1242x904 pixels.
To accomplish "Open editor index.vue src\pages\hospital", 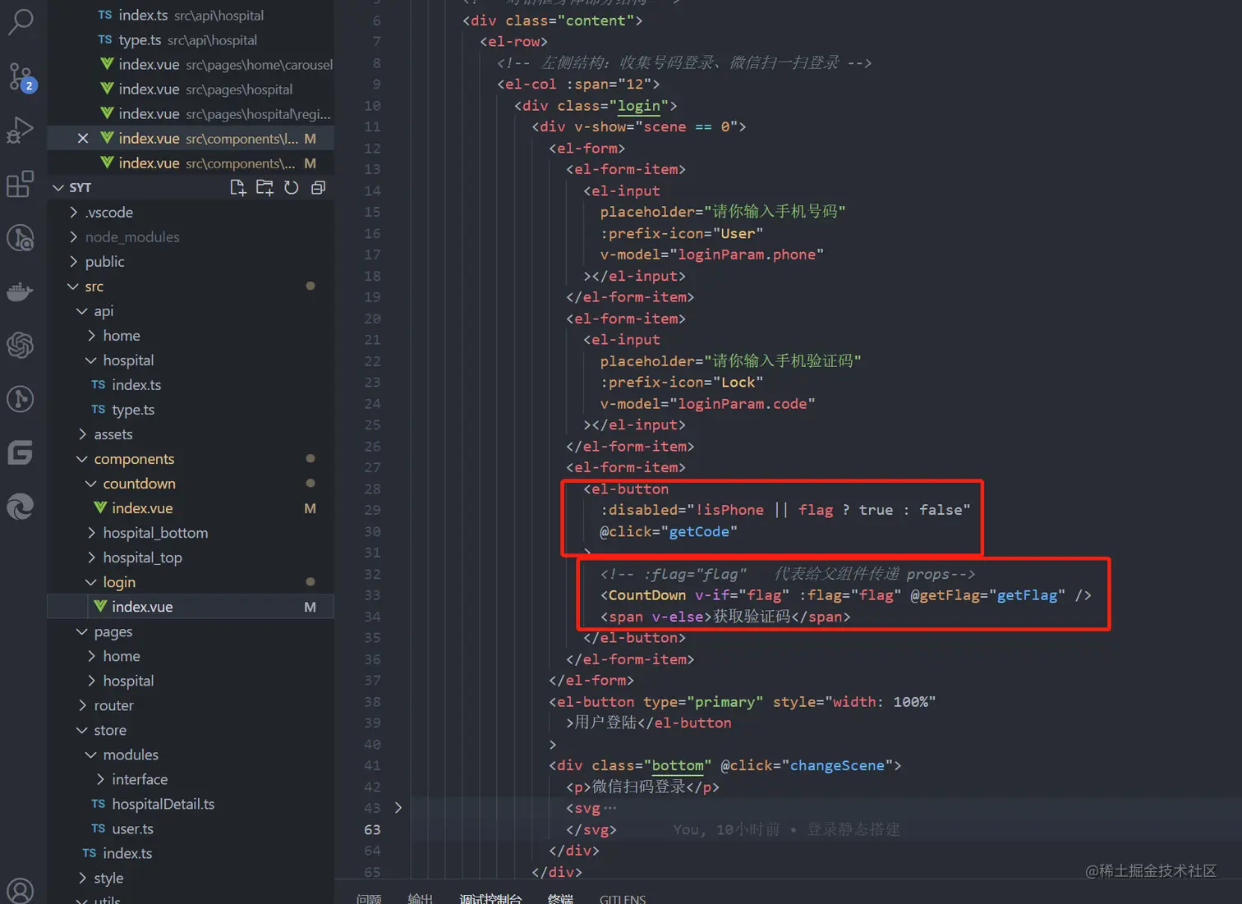I will 191,89.
